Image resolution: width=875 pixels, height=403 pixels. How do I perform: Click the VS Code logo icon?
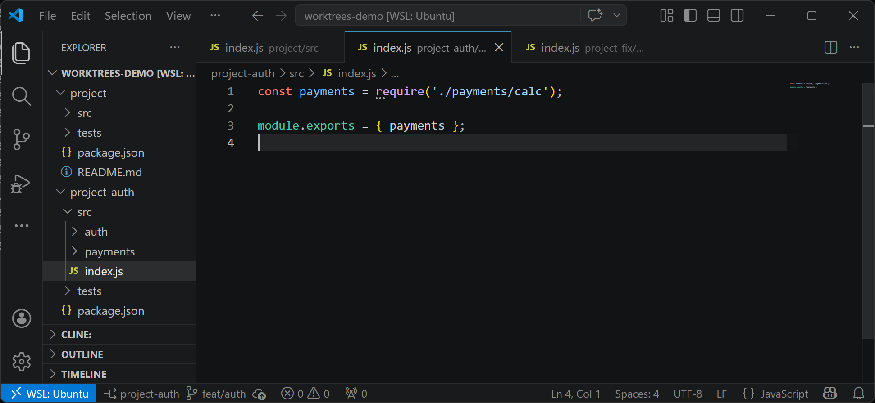pyautogui.click(x=16, y=16)
